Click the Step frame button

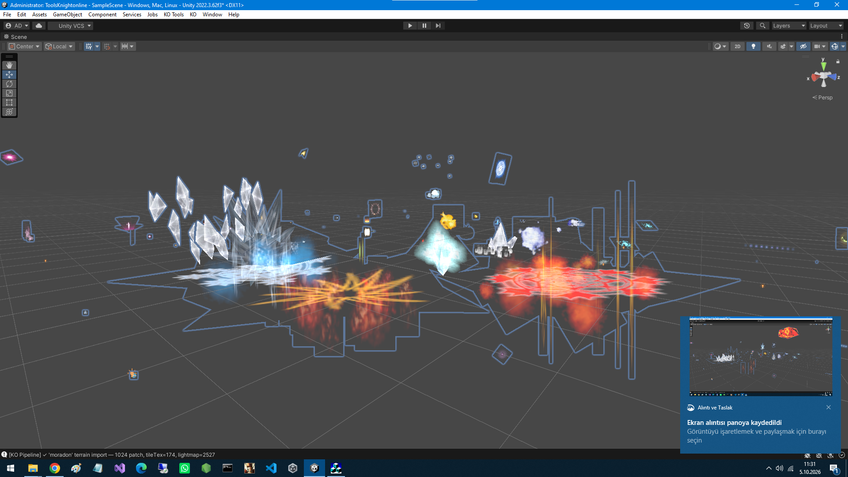coord(438,26)
